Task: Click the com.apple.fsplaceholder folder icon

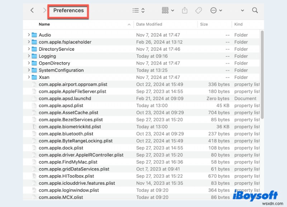Action: click(x=34, y=42)
